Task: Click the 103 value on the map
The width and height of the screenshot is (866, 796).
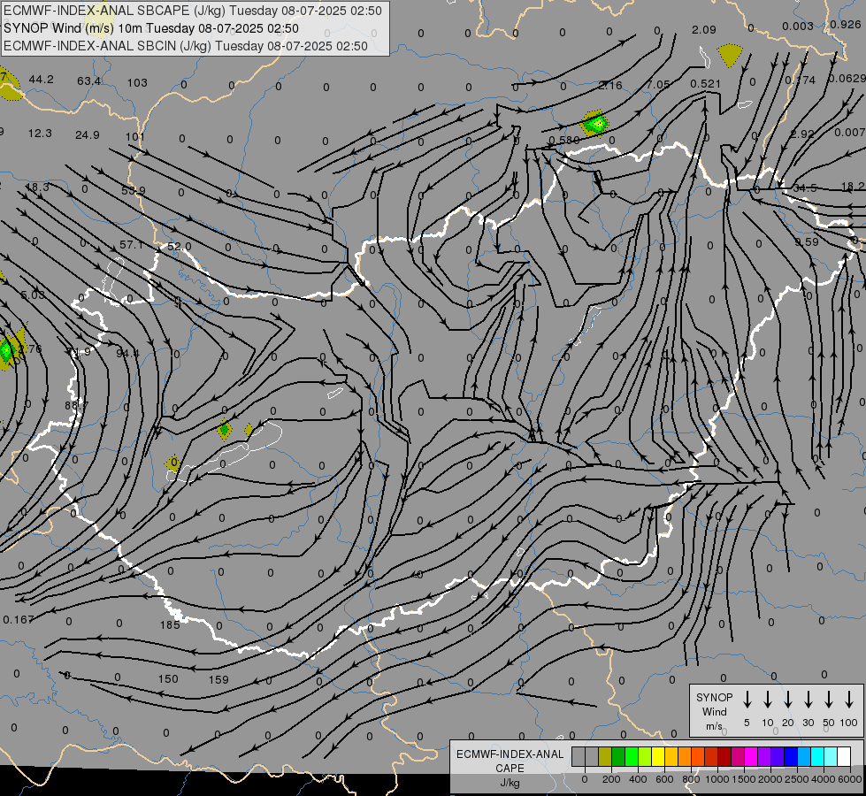Action: [137, 83]
